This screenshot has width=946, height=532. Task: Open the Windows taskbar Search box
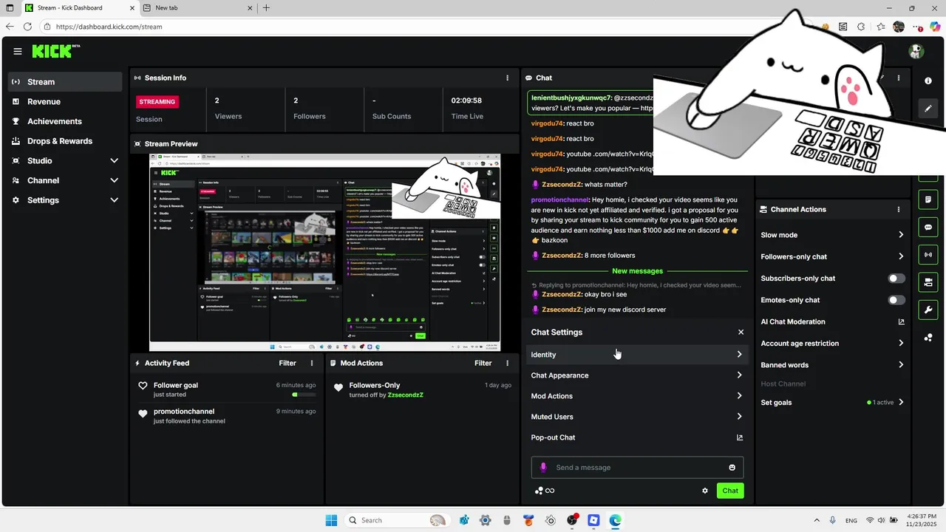click(396, 520)
